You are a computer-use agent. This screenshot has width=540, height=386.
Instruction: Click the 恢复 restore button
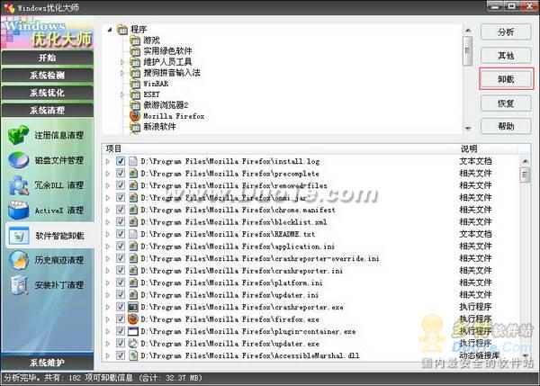[506, 103]
